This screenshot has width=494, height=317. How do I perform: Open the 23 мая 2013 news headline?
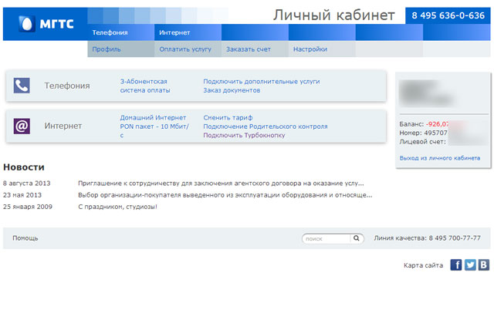pyautogui.click(x=225, y=195)
